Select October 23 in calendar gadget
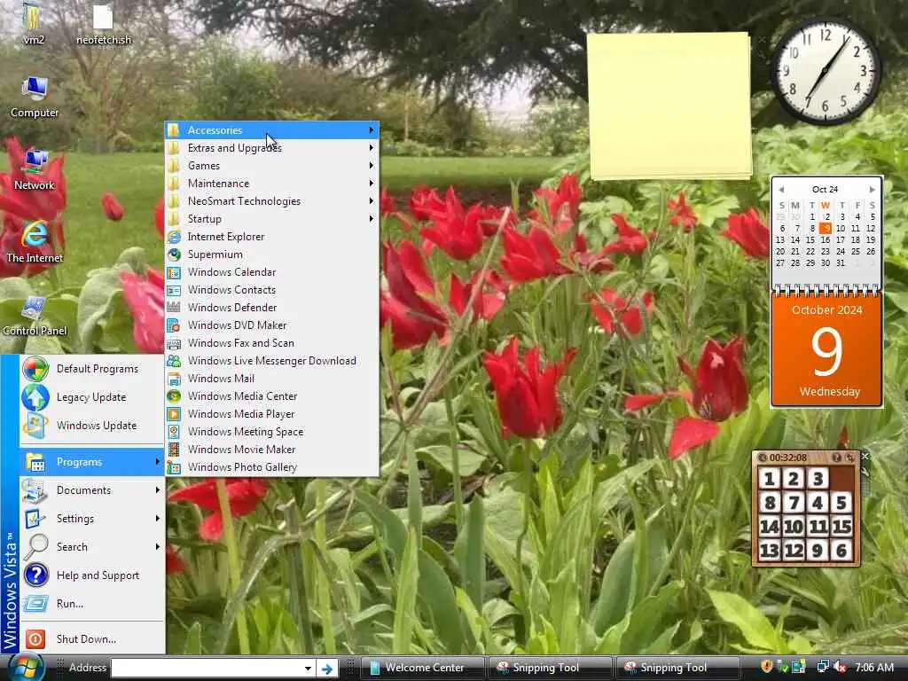Viewport: 908px width, 681px height. (x=826, y=251)
